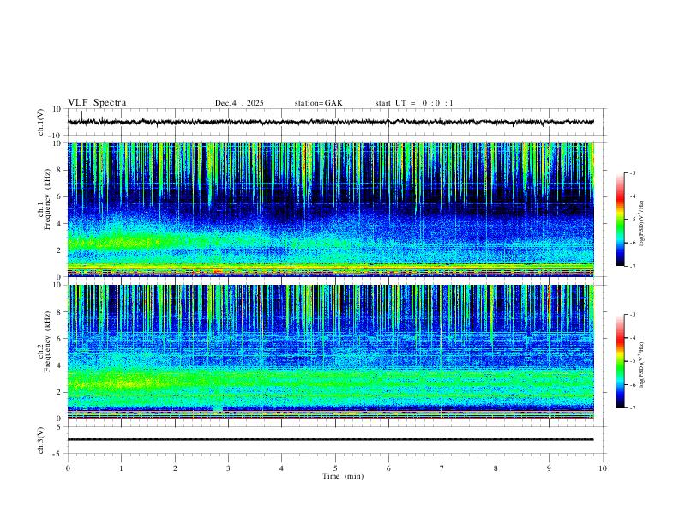The width and height of the screenshot is (679, 525).
Task: Click the "ch.1(V)" waveform axis label
Action: click(41, 122)
